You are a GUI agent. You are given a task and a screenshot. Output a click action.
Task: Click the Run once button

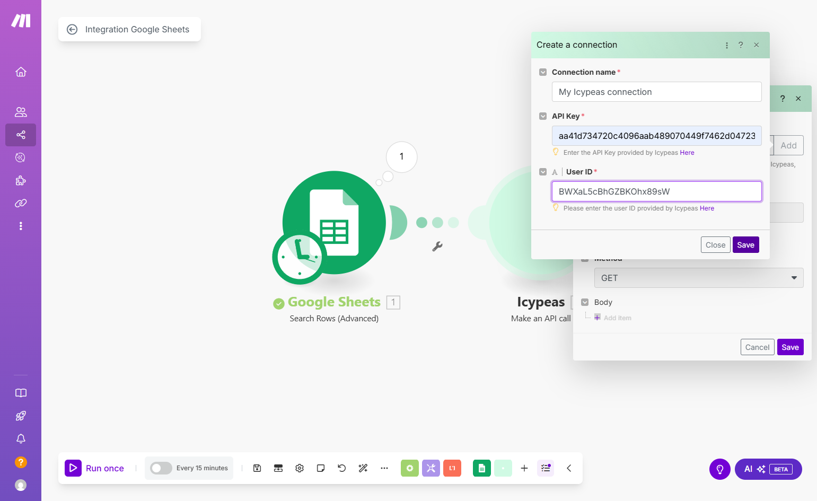click(x=94, y=468)
